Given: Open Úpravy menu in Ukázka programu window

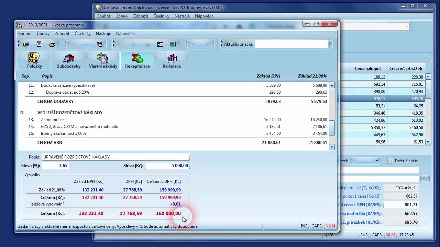Looking at the screenshot, I should pos(43,34).
